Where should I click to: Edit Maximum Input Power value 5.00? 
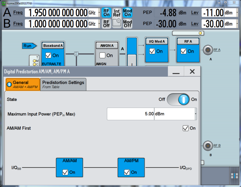(x=131, y=114)
